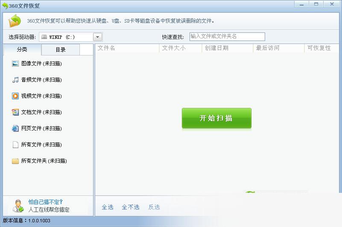342x227 pixels.
Task: Click the title bar app icon
Action: click(5, 6)
